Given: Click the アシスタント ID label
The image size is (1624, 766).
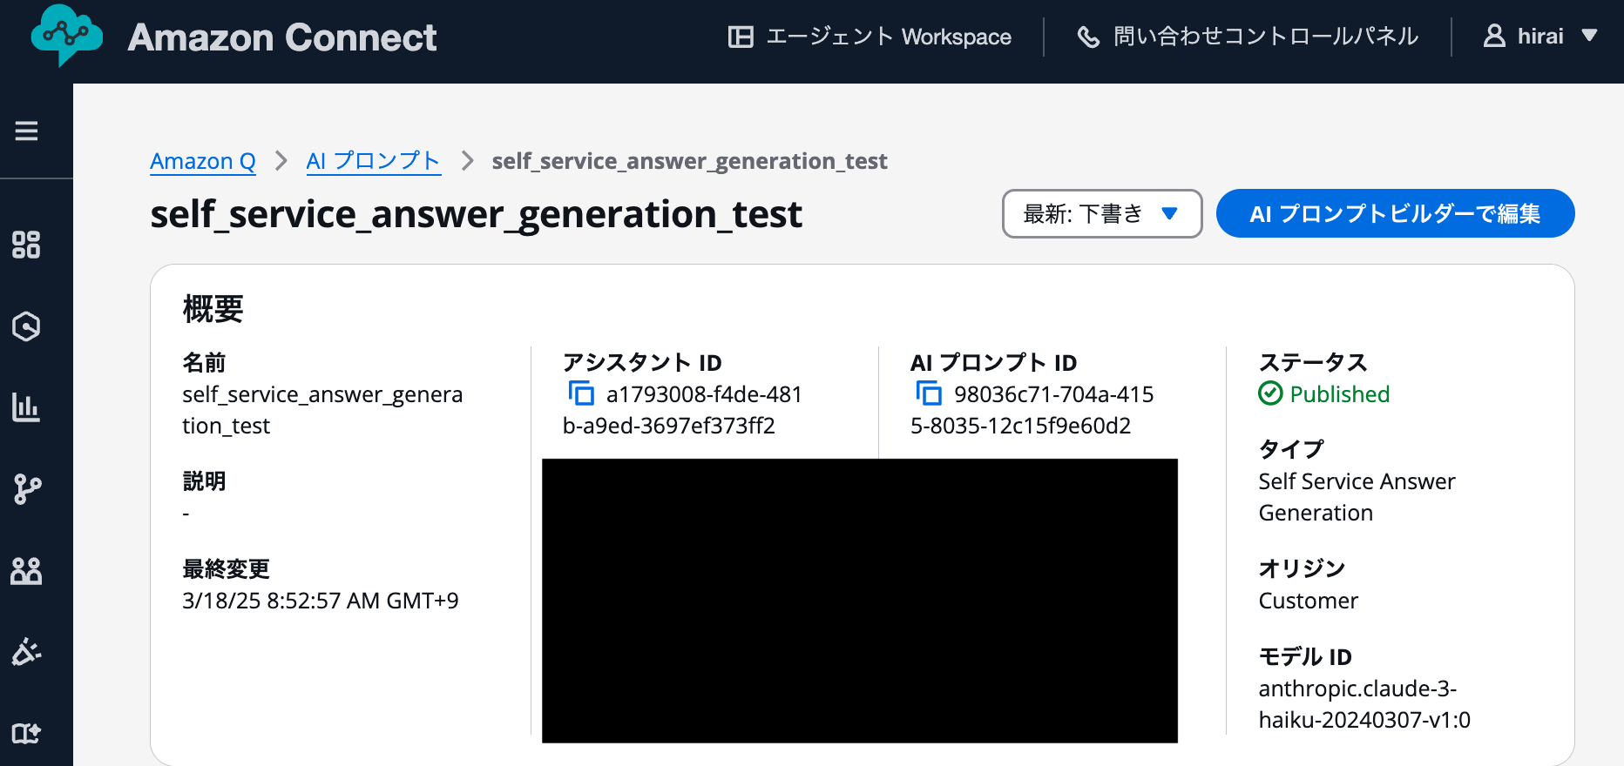Looking at the screenshot, I should pyautogui.click(x=642, y=362).
